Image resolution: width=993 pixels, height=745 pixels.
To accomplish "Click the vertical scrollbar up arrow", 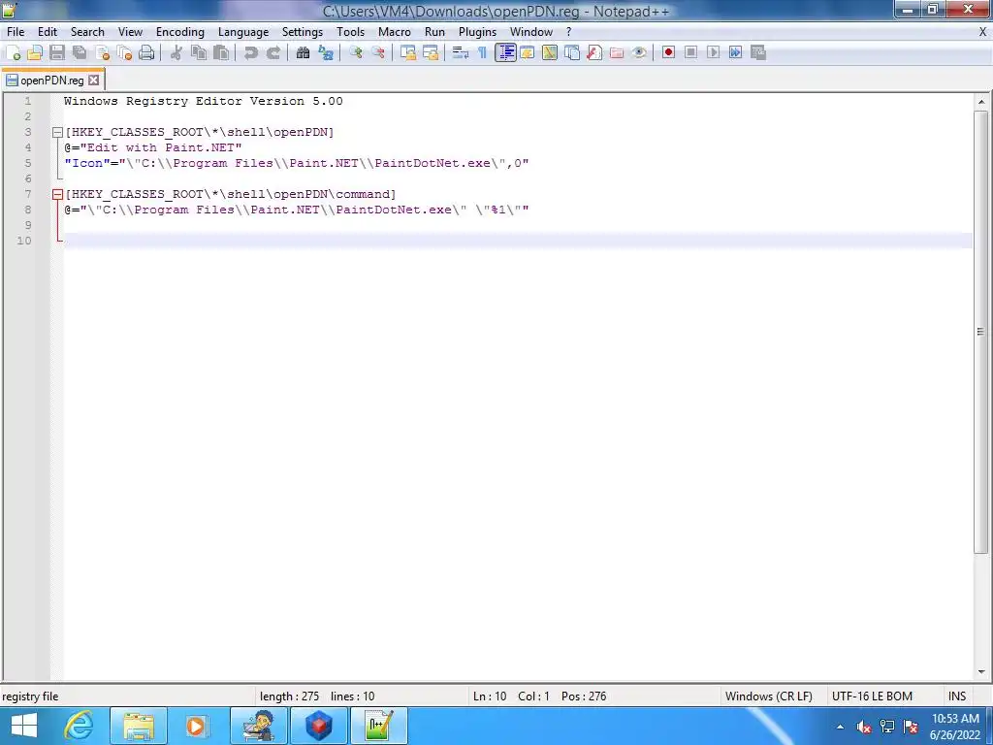I will [981, 102].
